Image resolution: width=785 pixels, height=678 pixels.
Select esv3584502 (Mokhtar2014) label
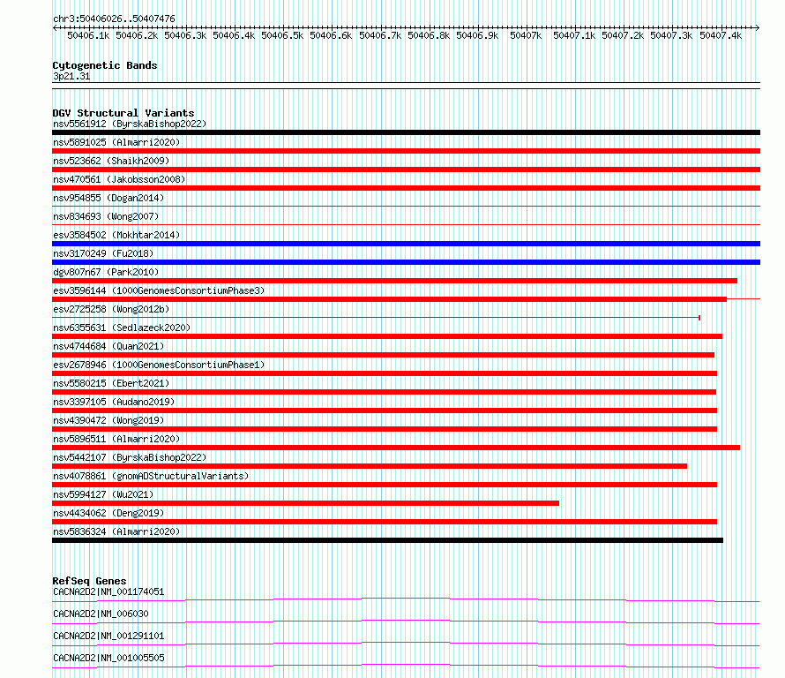point(116,235)
